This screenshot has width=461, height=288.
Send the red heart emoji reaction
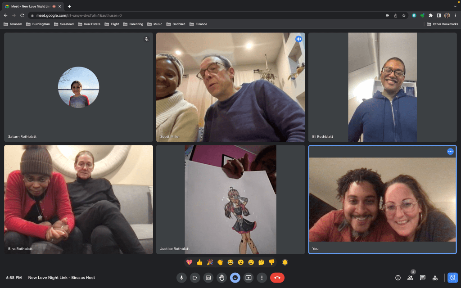(x=190, y=262)
